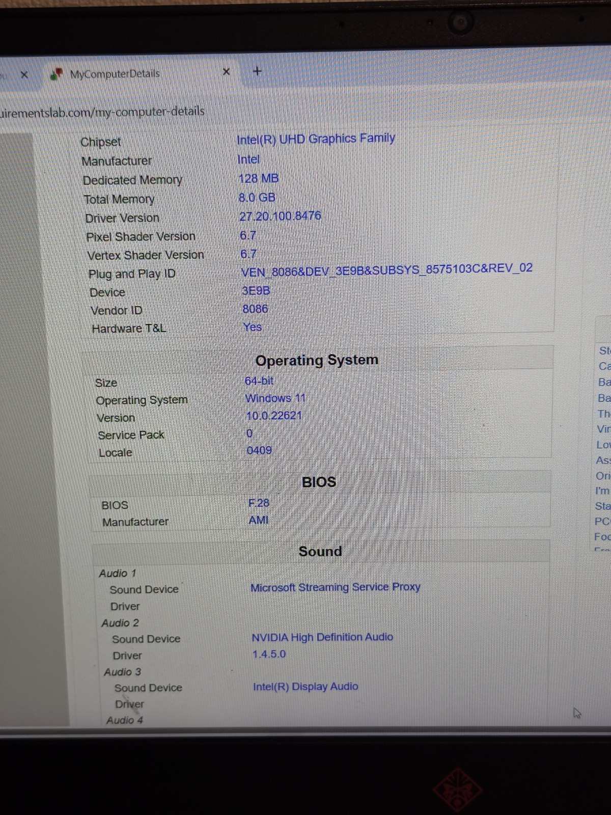Click the Hardware T&L label
Image resolution: width=611 pixels, height=815 pixels.
[129, 329]
